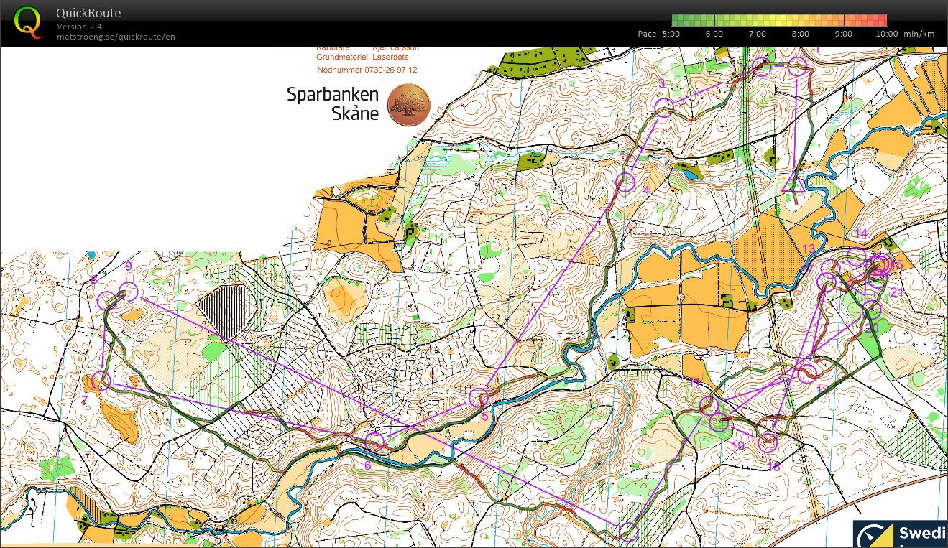Viewport: 948px width, 548px height.
Task: Select control circle 4 on the course
Action: coord(626,182)
